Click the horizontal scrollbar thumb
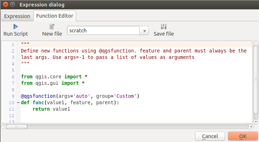Image resolution: width=259 pixels, height=142 pixels. click(17, 127)
